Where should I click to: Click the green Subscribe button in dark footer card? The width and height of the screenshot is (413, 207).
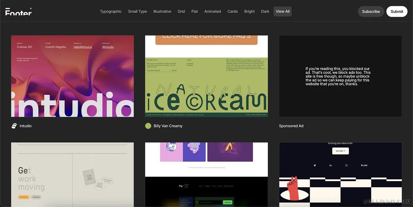click(227, 202)
